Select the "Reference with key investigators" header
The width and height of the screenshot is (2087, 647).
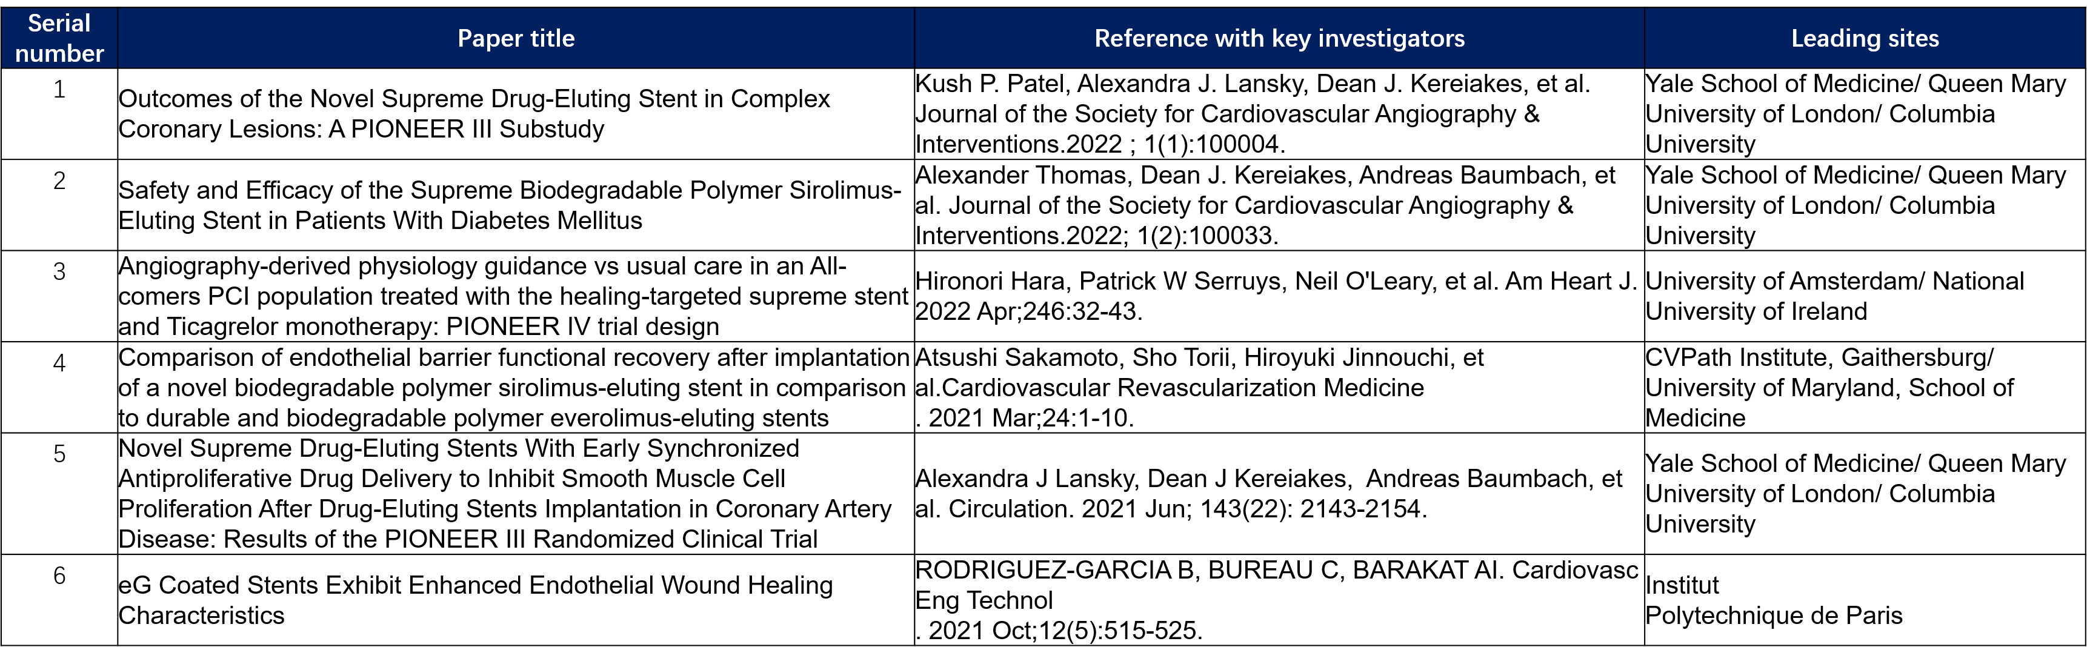click(x=1279, y=38)
